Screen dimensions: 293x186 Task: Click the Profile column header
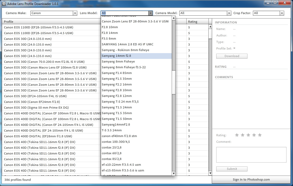(51, 22)
